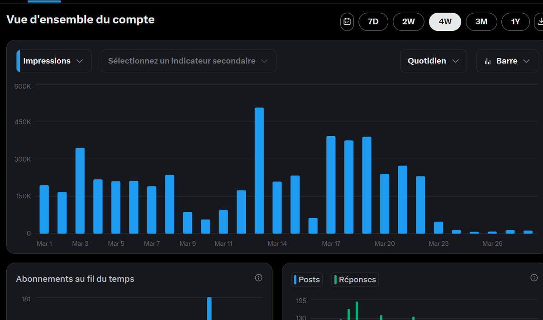Select the 3M time range
The width and height of the screenshot is (543, 320).
pyautogui.click(x=481, y=21)
